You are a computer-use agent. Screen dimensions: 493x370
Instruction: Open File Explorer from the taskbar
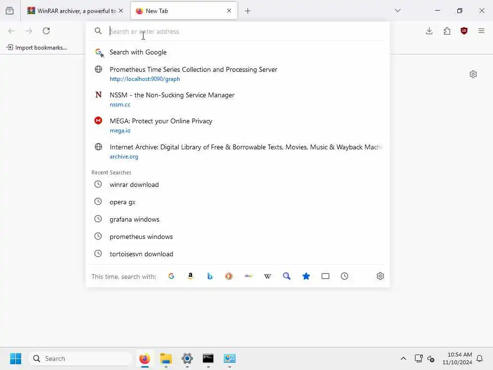(166, 358)
